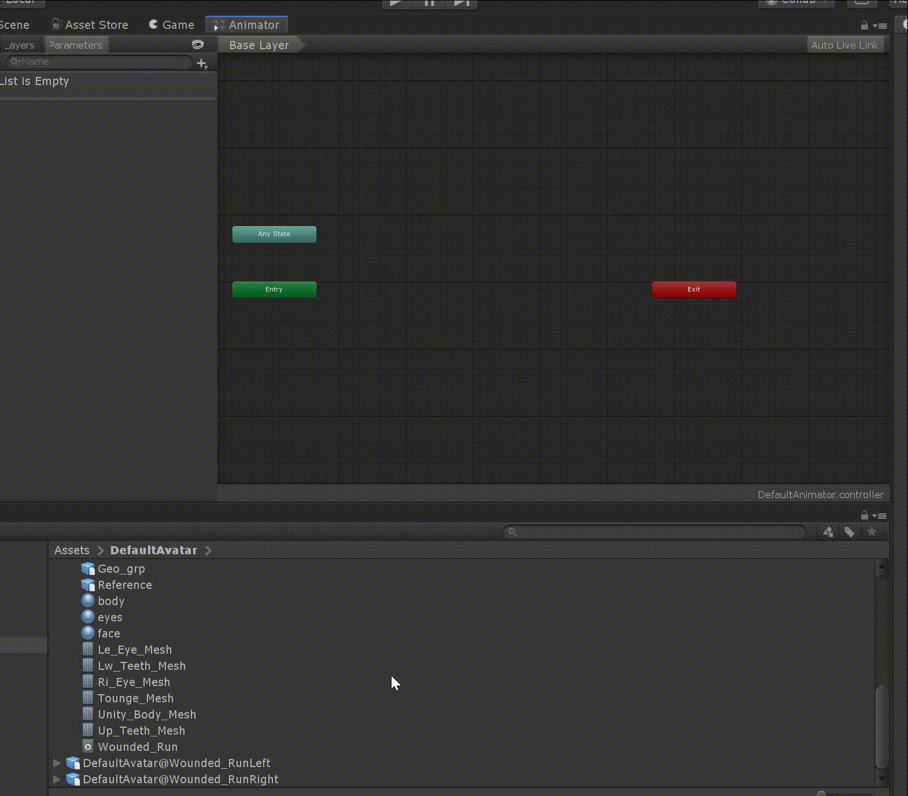Select the Entry node

pos(274,289)
